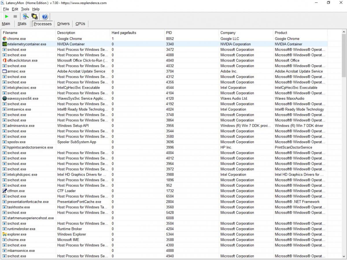The image size is (347, 260).
Task: Click the icon beside adminservice.exe
Action: pyautogui.click(x=5, y=126)
